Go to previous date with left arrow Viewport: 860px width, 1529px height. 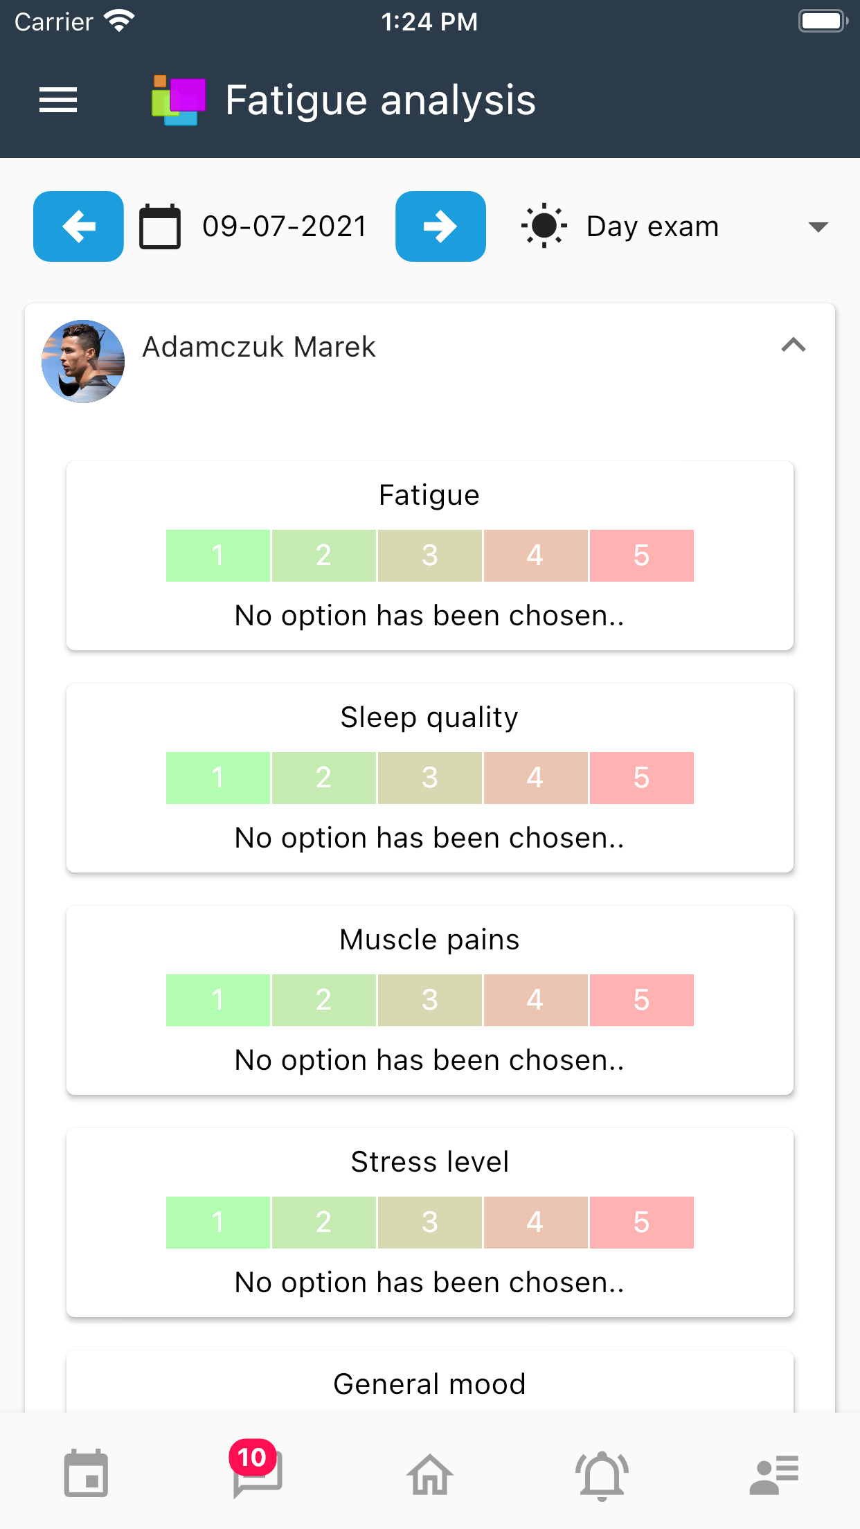point(78,226)
